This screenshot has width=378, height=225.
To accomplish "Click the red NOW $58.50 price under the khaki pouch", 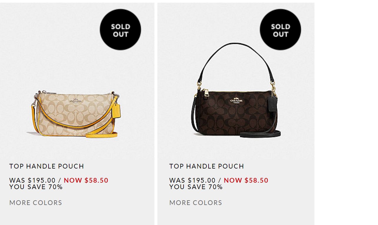I will click(x=86, y=180).
